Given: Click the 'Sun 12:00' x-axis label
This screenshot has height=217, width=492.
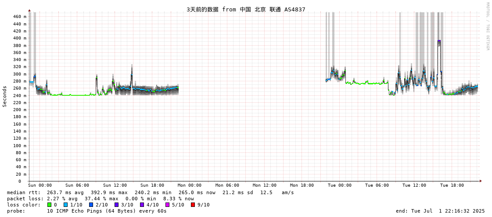Looking at the screenshot, I should 115,185.
